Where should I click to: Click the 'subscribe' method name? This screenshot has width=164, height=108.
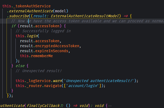click(19, 16)
